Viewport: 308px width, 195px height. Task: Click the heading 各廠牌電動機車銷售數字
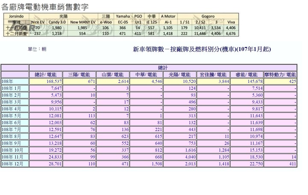click(x=45, y=7)
